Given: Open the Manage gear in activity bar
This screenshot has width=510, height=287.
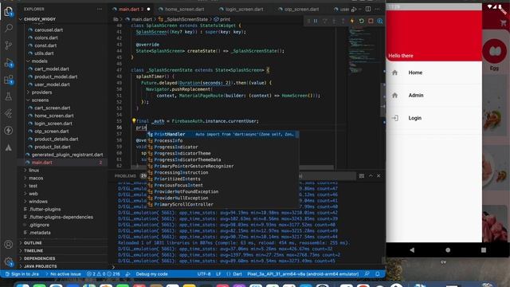Looking at the screenshot, I should click(9, 261).
